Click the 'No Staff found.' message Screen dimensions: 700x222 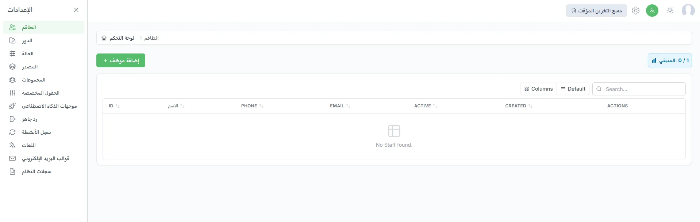click(394, 145)
